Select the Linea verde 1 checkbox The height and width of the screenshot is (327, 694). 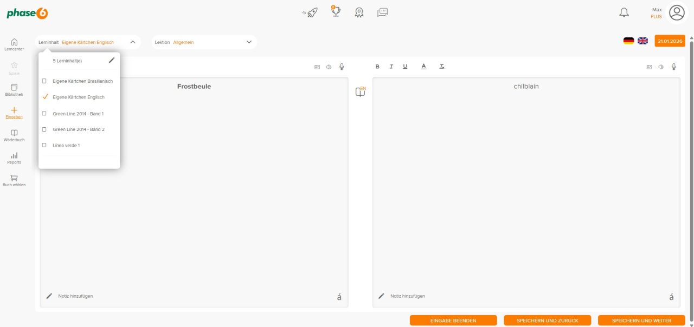click(44, 145)
